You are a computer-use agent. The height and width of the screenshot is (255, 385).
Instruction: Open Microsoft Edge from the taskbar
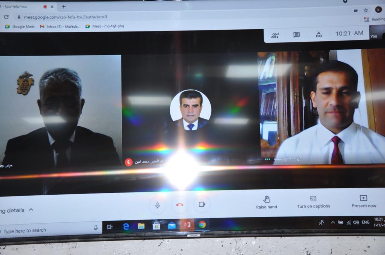coord(126,226)
